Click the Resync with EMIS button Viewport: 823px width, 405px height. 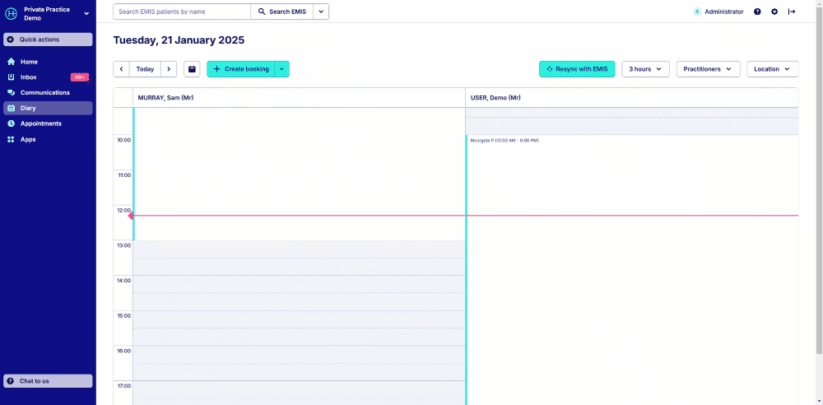click(577, 69)
